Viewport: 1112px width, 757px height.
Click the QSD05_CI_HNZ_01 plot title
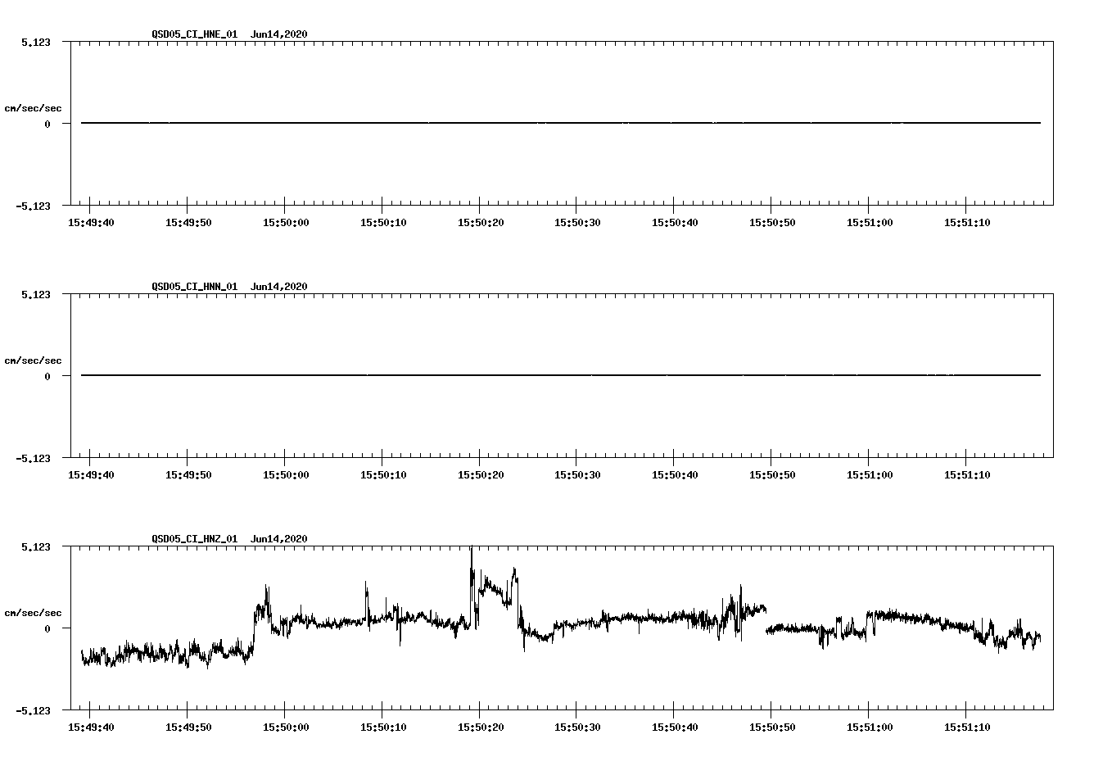tap(194, 539)
